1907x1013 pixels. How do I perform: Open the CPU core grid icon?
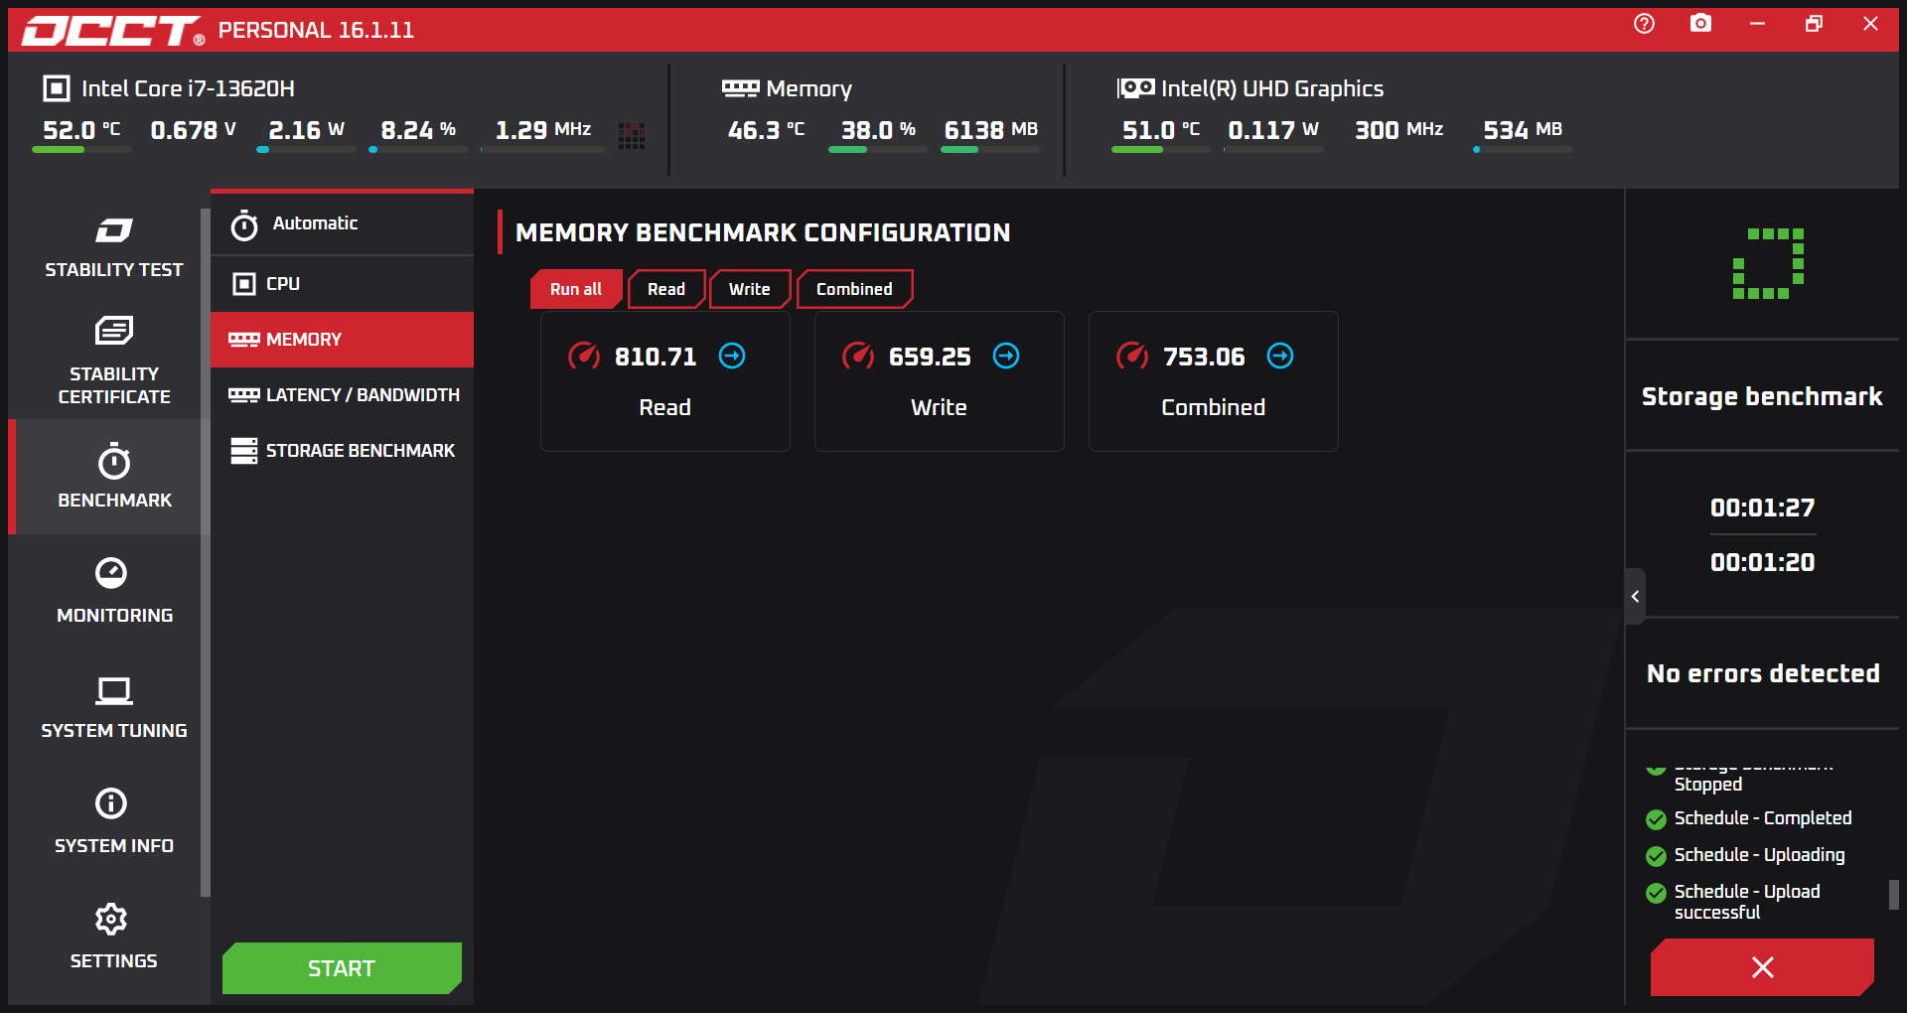632,136
